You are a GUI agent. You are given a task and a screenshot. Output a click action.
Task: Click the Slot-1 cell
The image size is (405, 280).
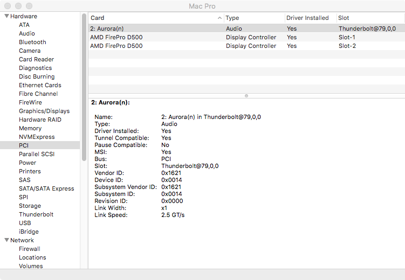tap(347, 37)
